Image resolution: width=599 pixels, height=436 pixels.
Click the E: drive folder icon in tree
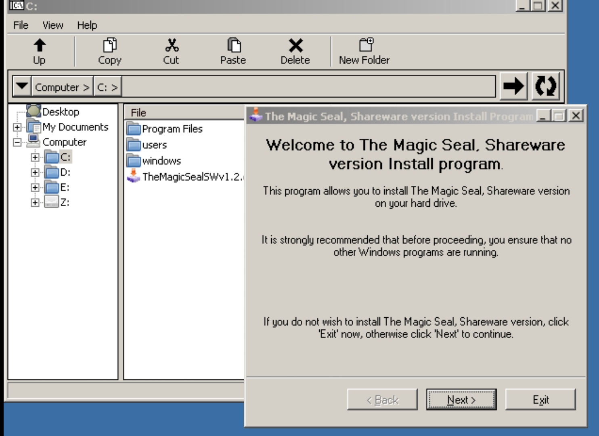tap(52, 187)
